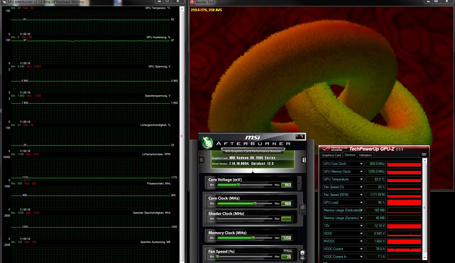
Task: Open the GPU Core Clock sensor dropdown
Action: click(x=361, y=164)
